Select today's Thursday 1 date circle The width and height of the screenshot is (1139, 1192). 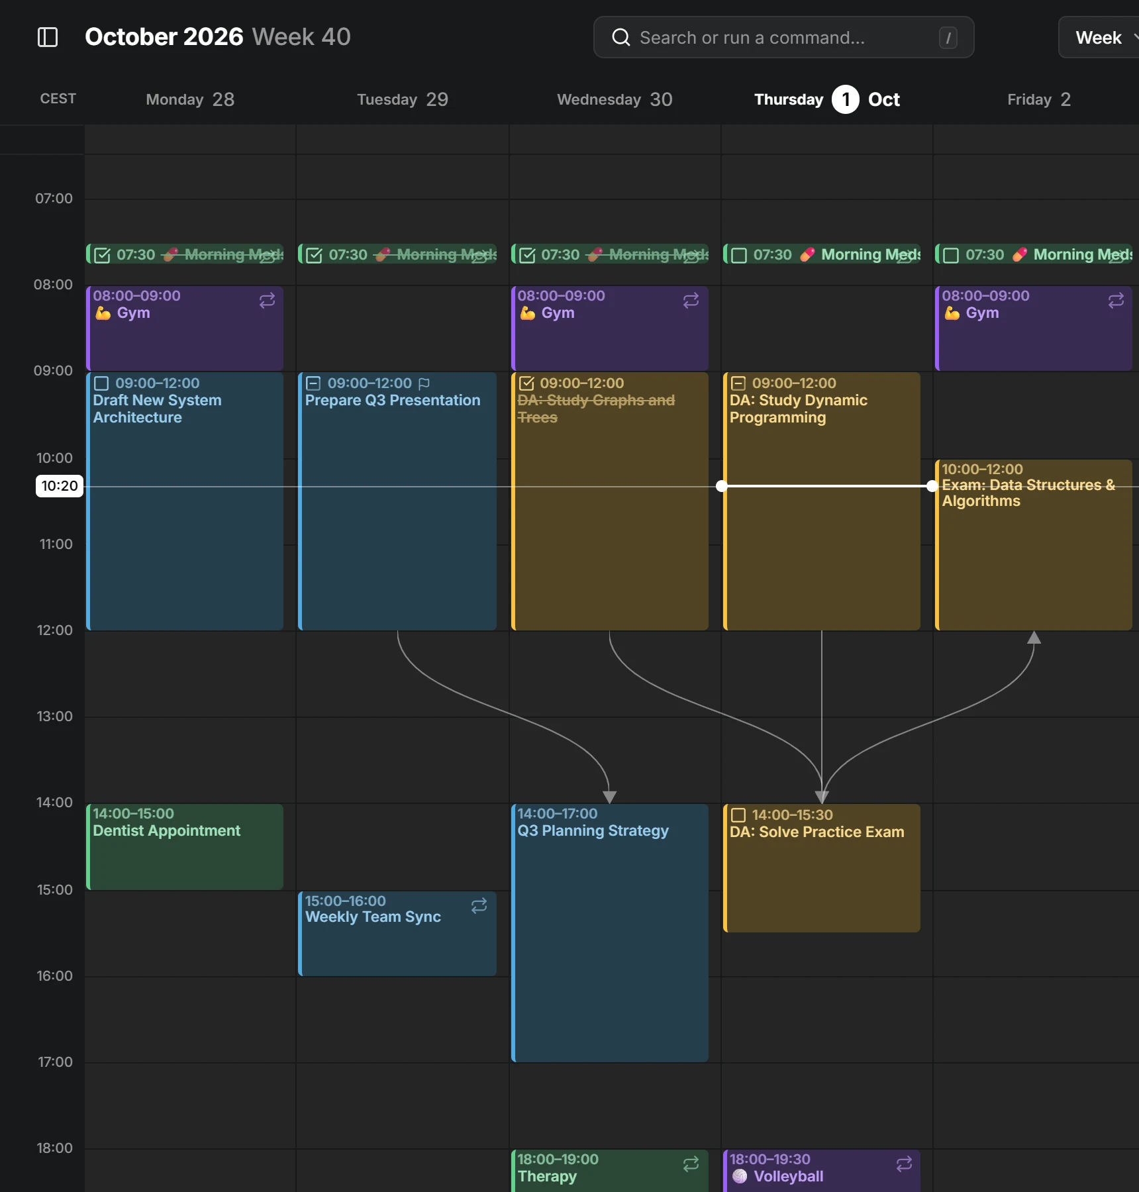coord(846,99)
